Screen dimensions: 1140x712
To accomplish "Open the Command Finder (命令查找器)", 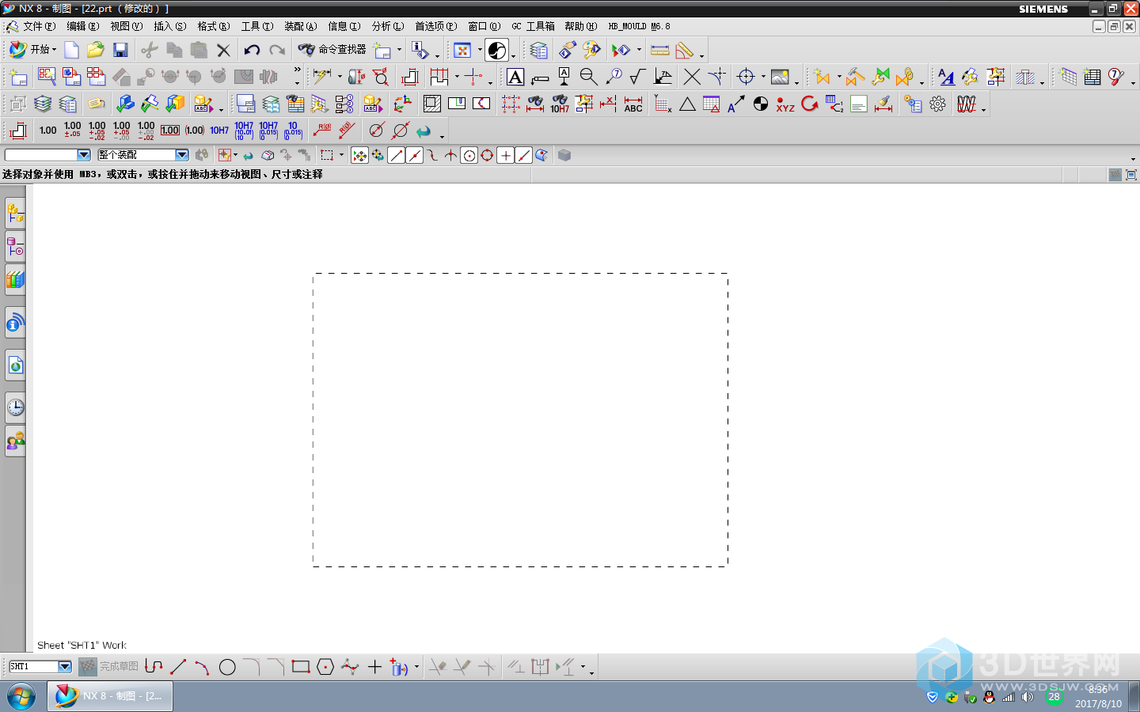I will [x=332, y=50].
